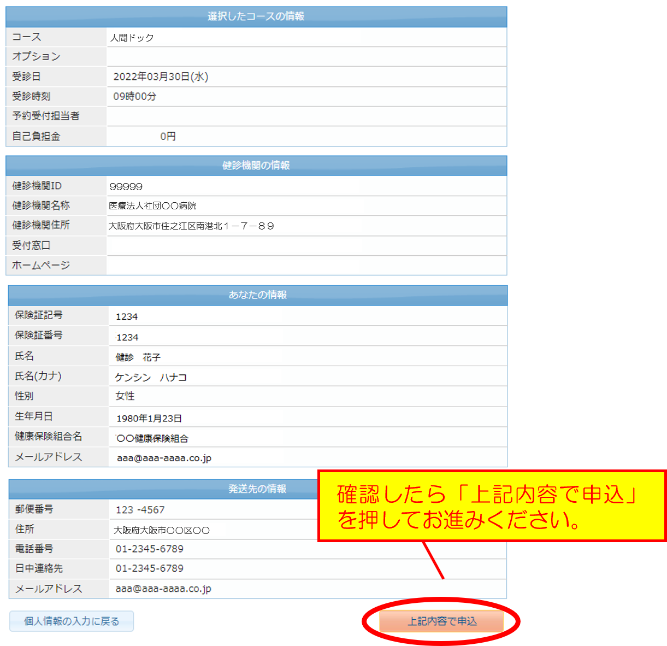
Task: Select the course value 人間ドック
Action: click(132, 38)
